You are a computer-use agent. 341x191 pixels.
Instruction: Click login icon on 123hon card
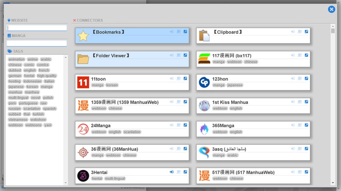pyautogui.click(x=293, y=78)
